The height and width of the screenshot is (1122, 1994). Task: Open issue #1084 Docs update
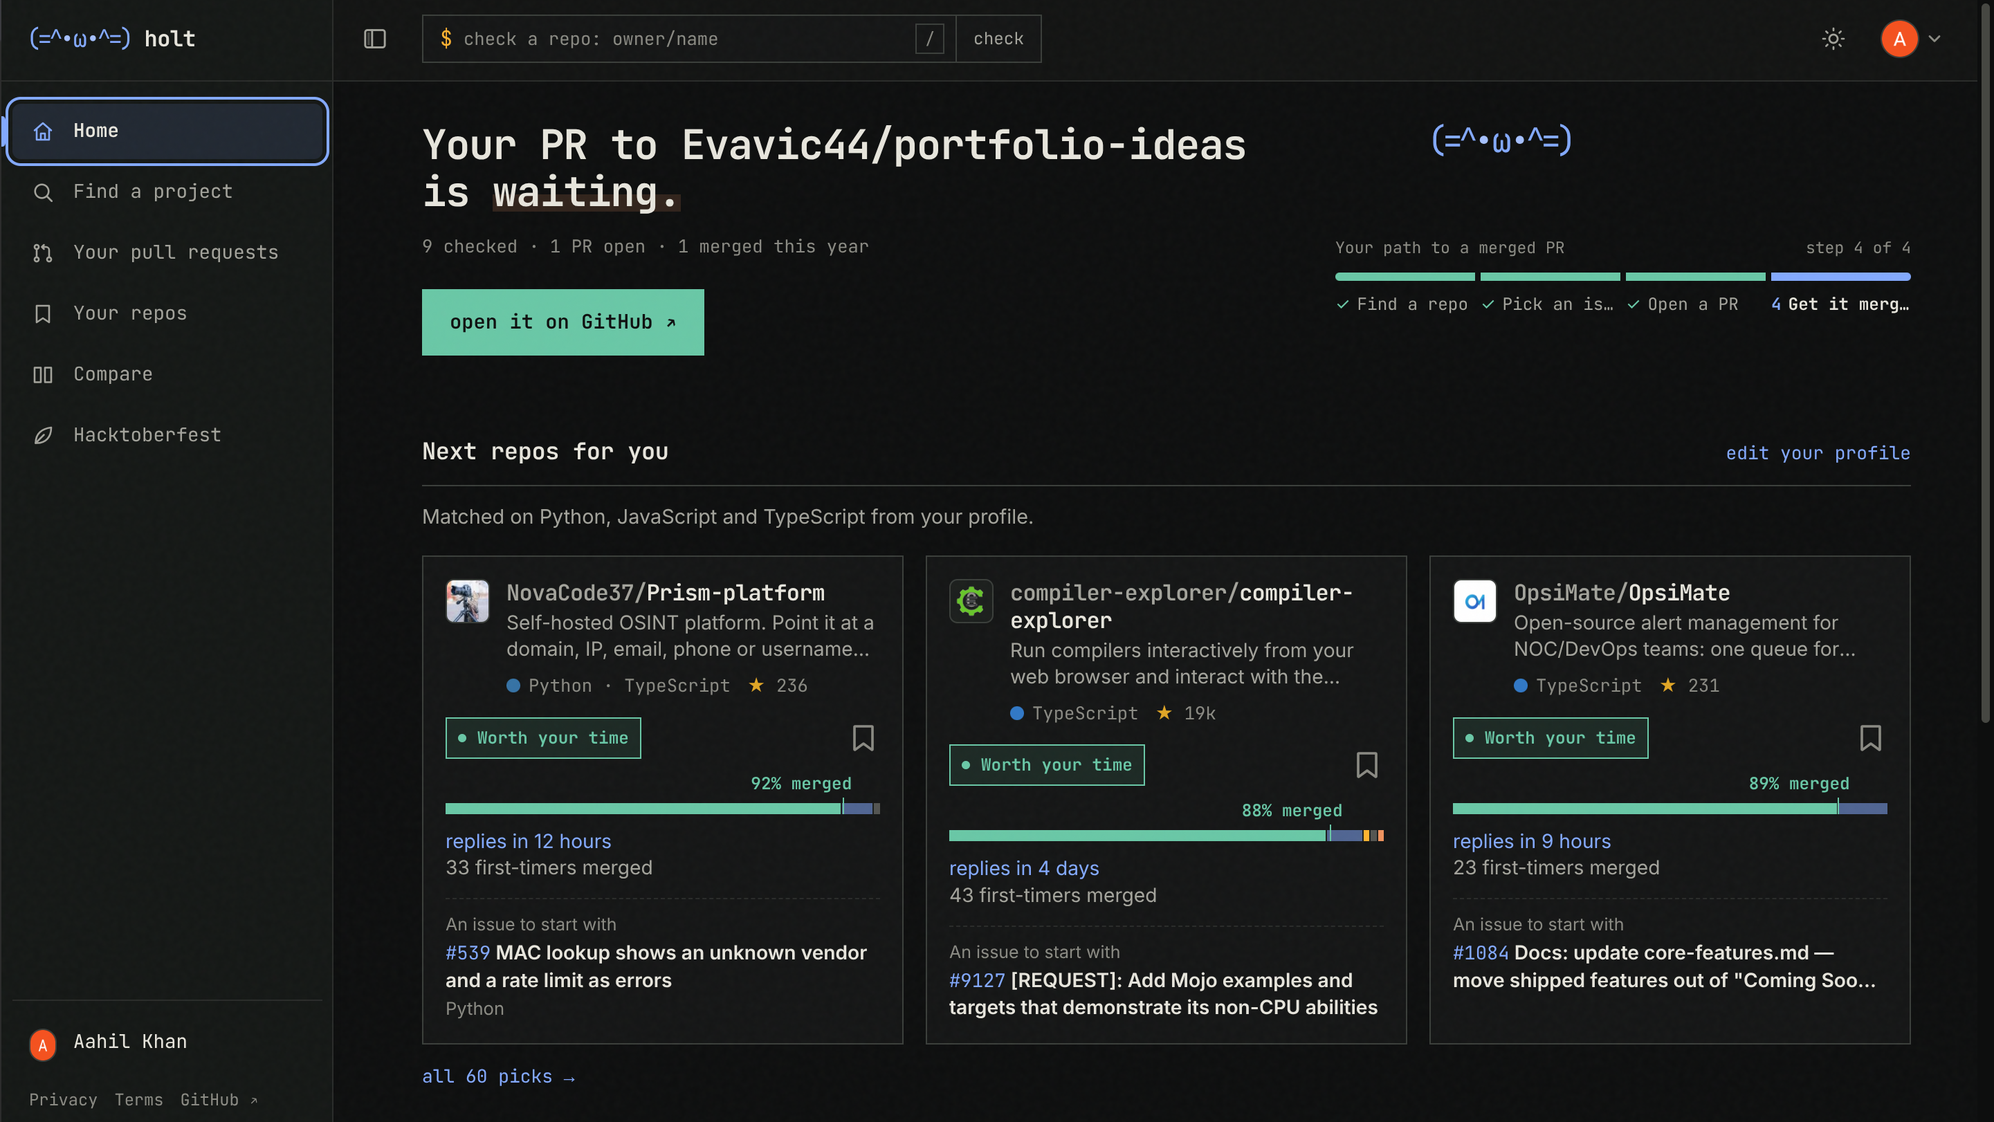(x=1664, y=966)
